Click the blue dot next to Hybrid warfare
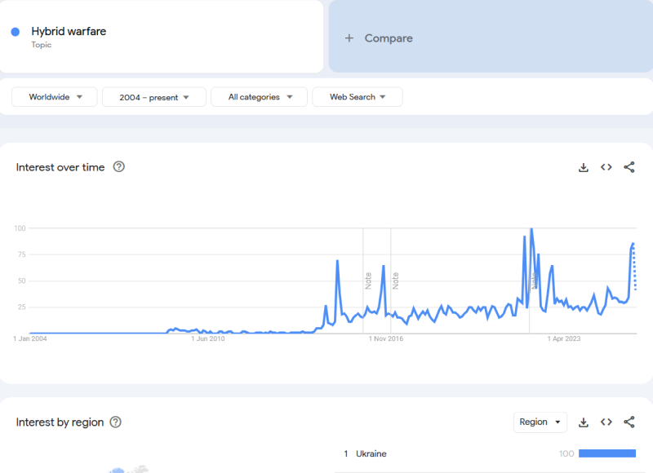This screenshot has width=653, height=473. 16,32
